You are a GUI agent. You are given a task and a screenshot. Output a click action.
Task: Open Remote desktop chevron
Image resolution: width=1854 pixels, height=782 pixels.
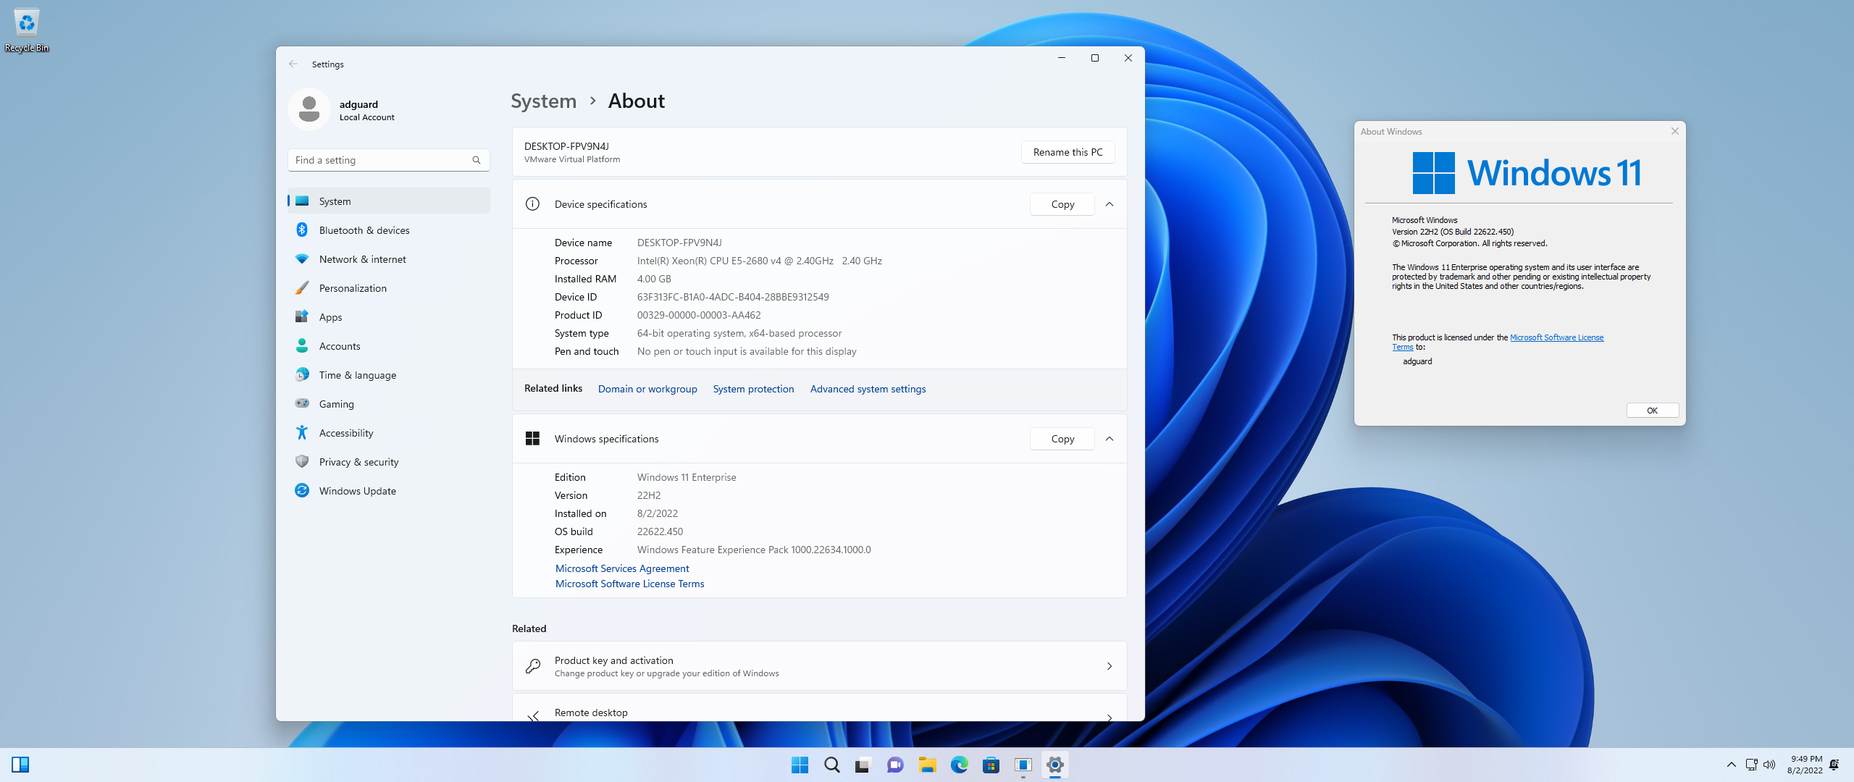click(1110, 718)
